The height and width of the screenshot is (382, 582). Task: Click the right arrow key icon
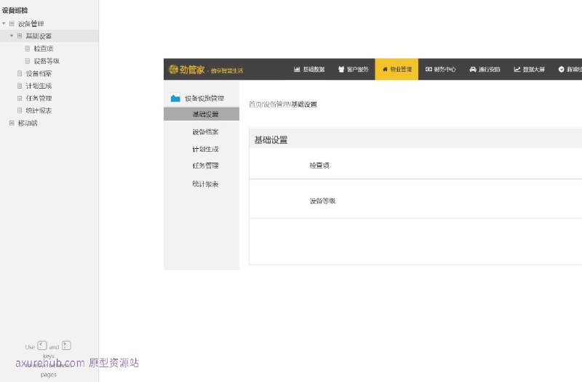pyautogui.click(x=66, y=346)
